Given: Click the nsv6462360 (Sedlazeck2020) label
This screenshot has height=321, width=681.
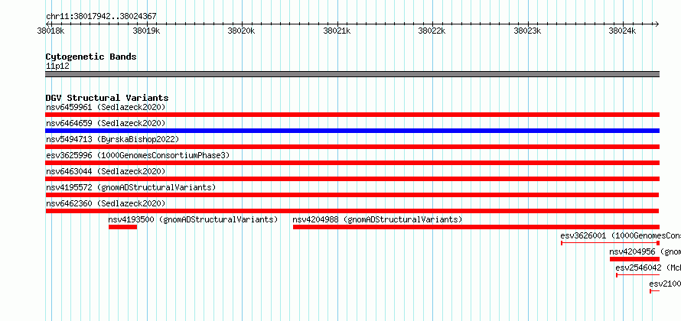Looking at the screenshot, I should pyautogui.click(x=106, y=203).
